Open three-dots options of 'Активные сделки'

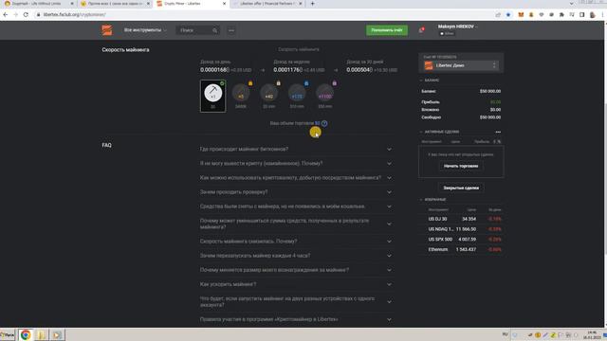tap(498, 132)
